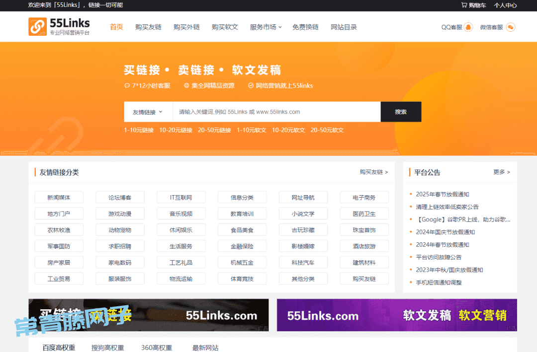This screenshot has height=352, width=537.
Task: Switch to the 搜狗高权重 tab
Action: tap(107, 348)
